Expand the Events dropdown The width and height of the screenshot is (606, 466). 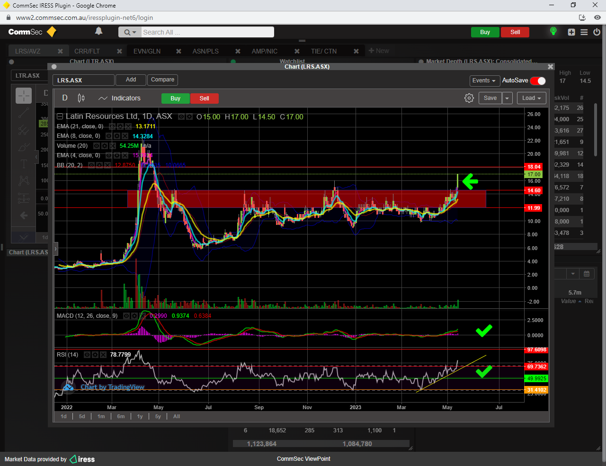pyautogui.click(x=484, y=81)
